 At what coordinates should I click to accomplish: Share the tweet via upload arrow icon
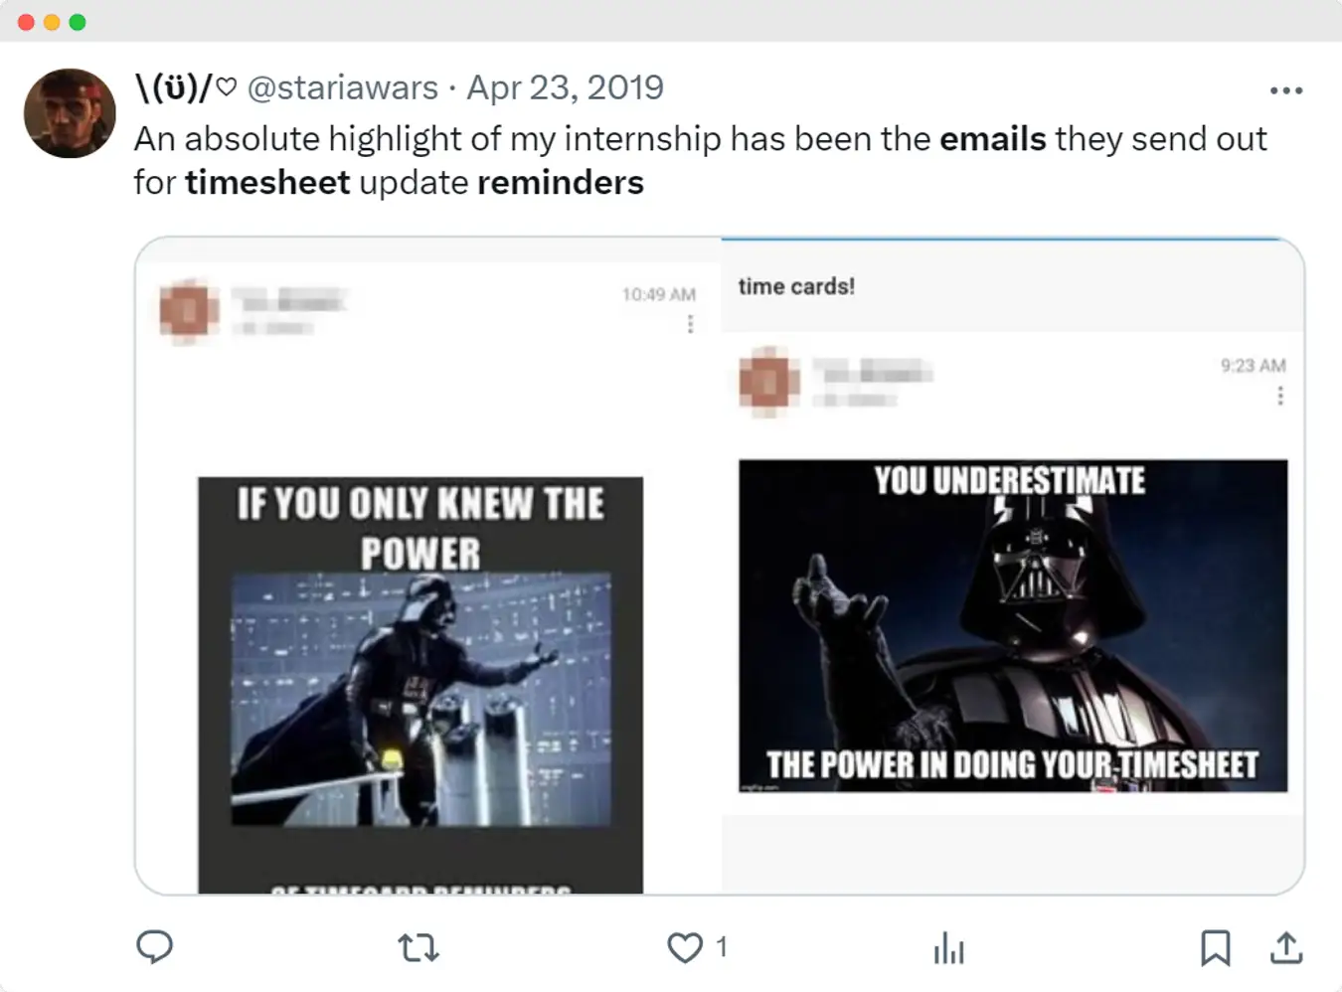click(1286, 947)
